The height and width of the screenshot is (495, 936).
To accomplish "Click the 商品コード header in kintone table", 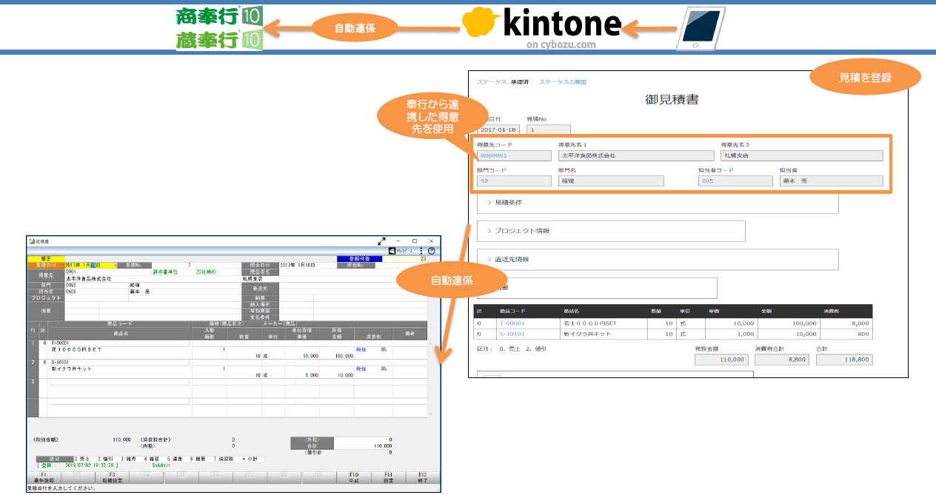I will pyautogui.click(x=511, y=312).
